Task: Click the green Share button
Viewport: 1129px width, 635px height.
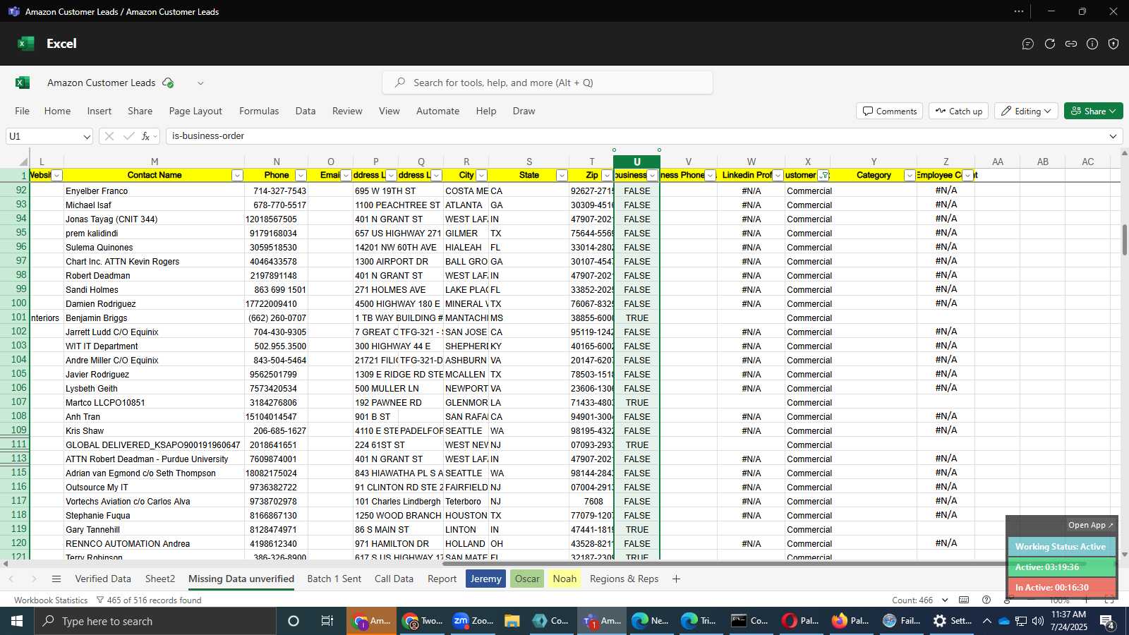Action: coord(1093,111)
